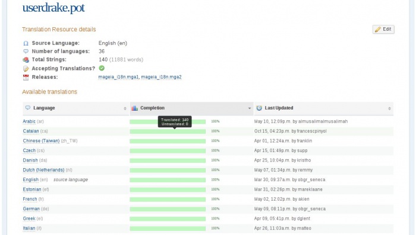416x235 pixels.
Task: Click the Last Updated column sort arrows
Action: tap(389, 108)
